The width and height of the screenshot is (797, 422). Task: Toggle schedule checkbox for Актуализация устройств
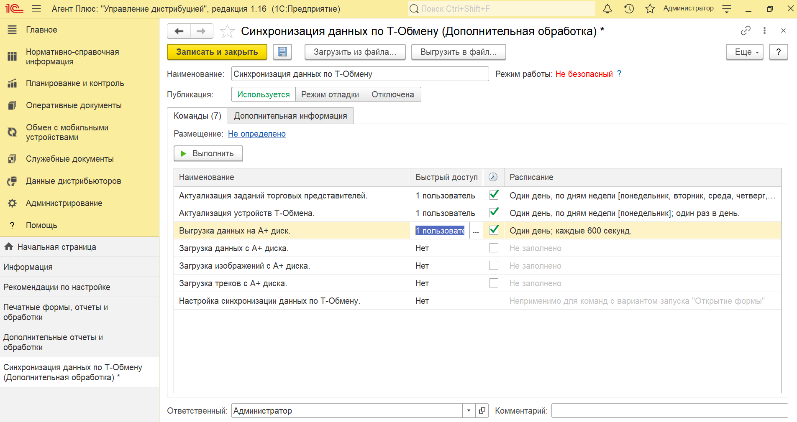tap(494, 213)
